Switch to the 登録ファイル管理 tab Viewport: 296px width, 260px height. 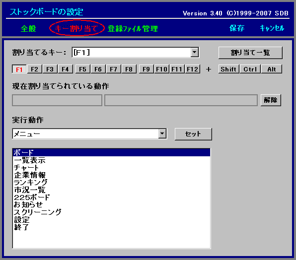tap(133, 29)
